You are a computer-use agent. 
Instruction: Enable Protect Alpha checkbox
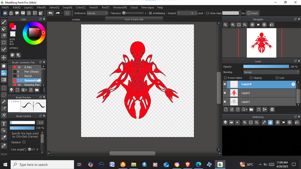[225, 78]
